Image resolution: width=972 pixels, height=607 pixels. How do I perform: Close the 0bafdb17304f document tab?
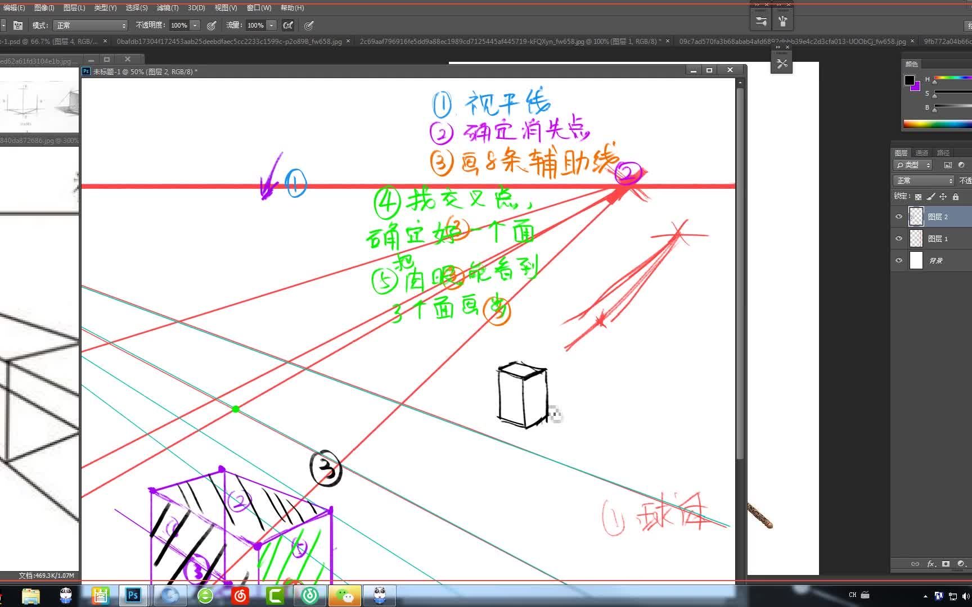[x=348, y=41]
